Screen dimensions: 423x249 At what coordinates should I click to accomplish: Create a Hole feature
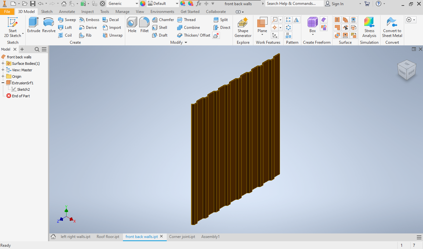(x=132, y=25)
